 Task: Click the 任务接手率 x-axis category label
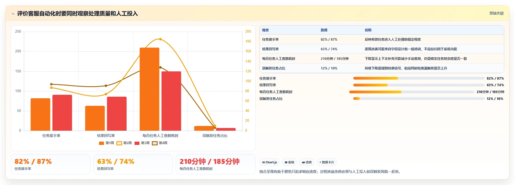click(x=51, y=136)
